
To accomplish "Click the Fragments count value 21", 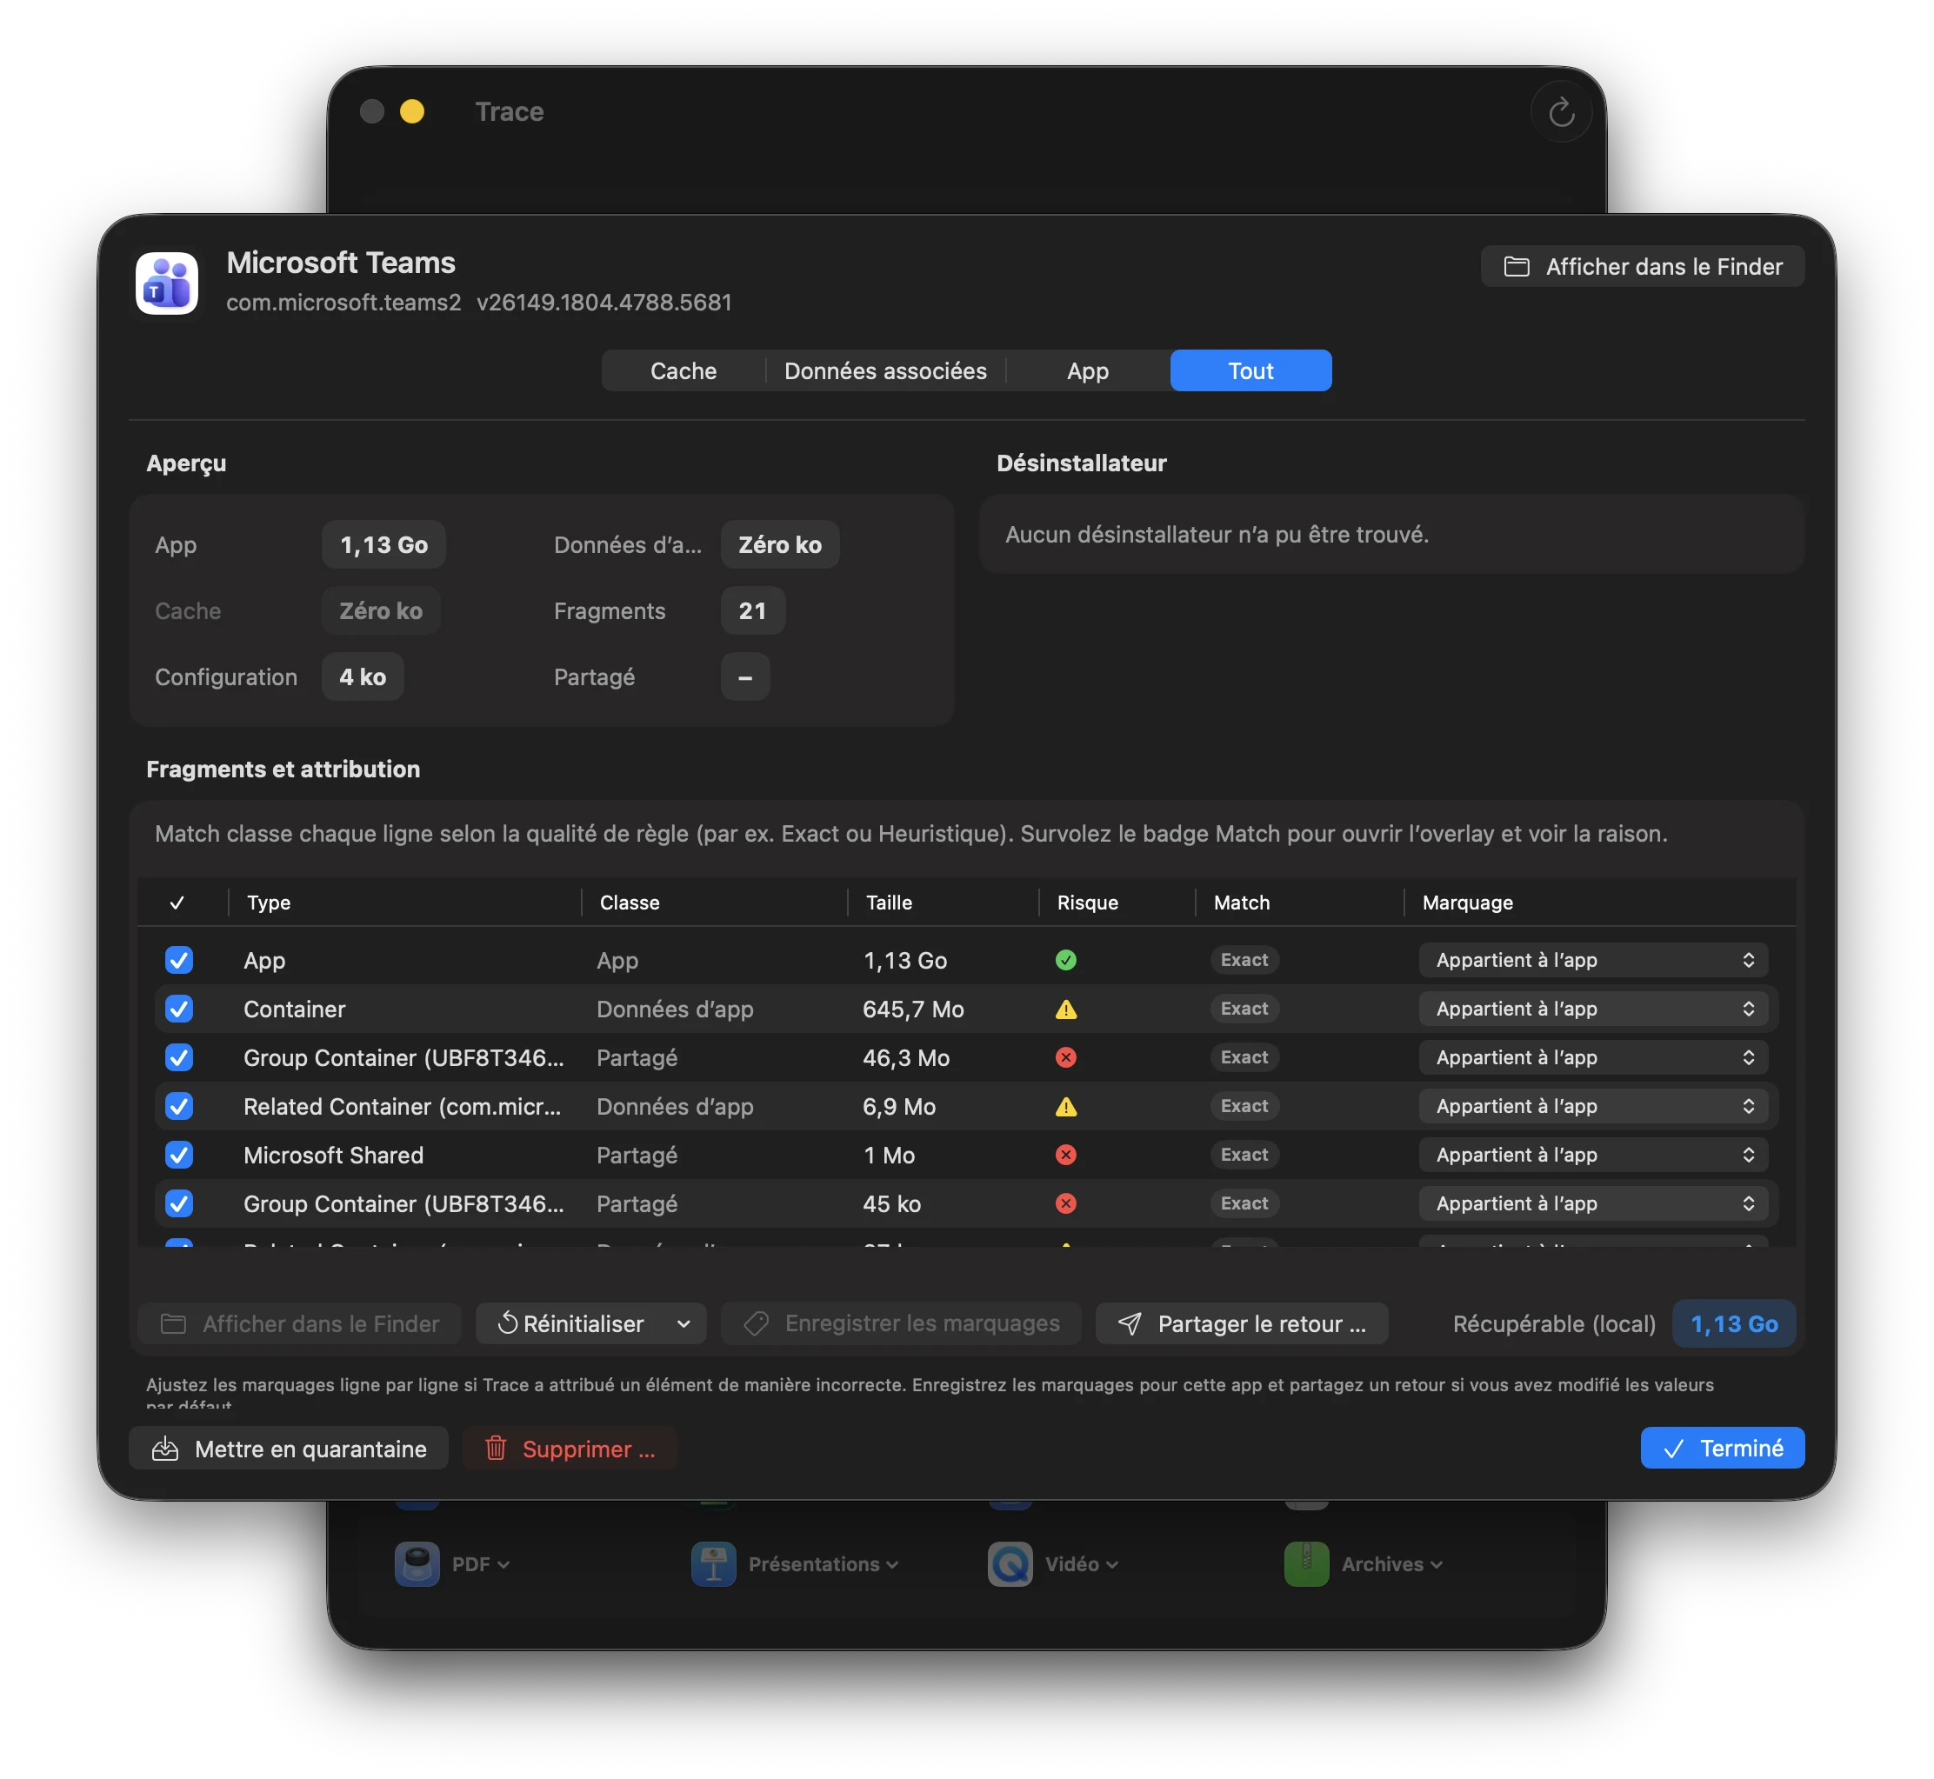I will [753, 611].
